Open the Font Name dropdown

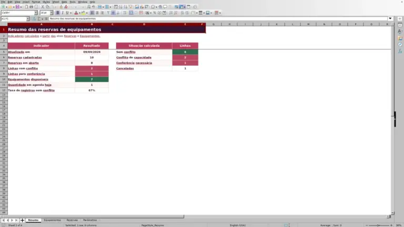pos(36,13)
